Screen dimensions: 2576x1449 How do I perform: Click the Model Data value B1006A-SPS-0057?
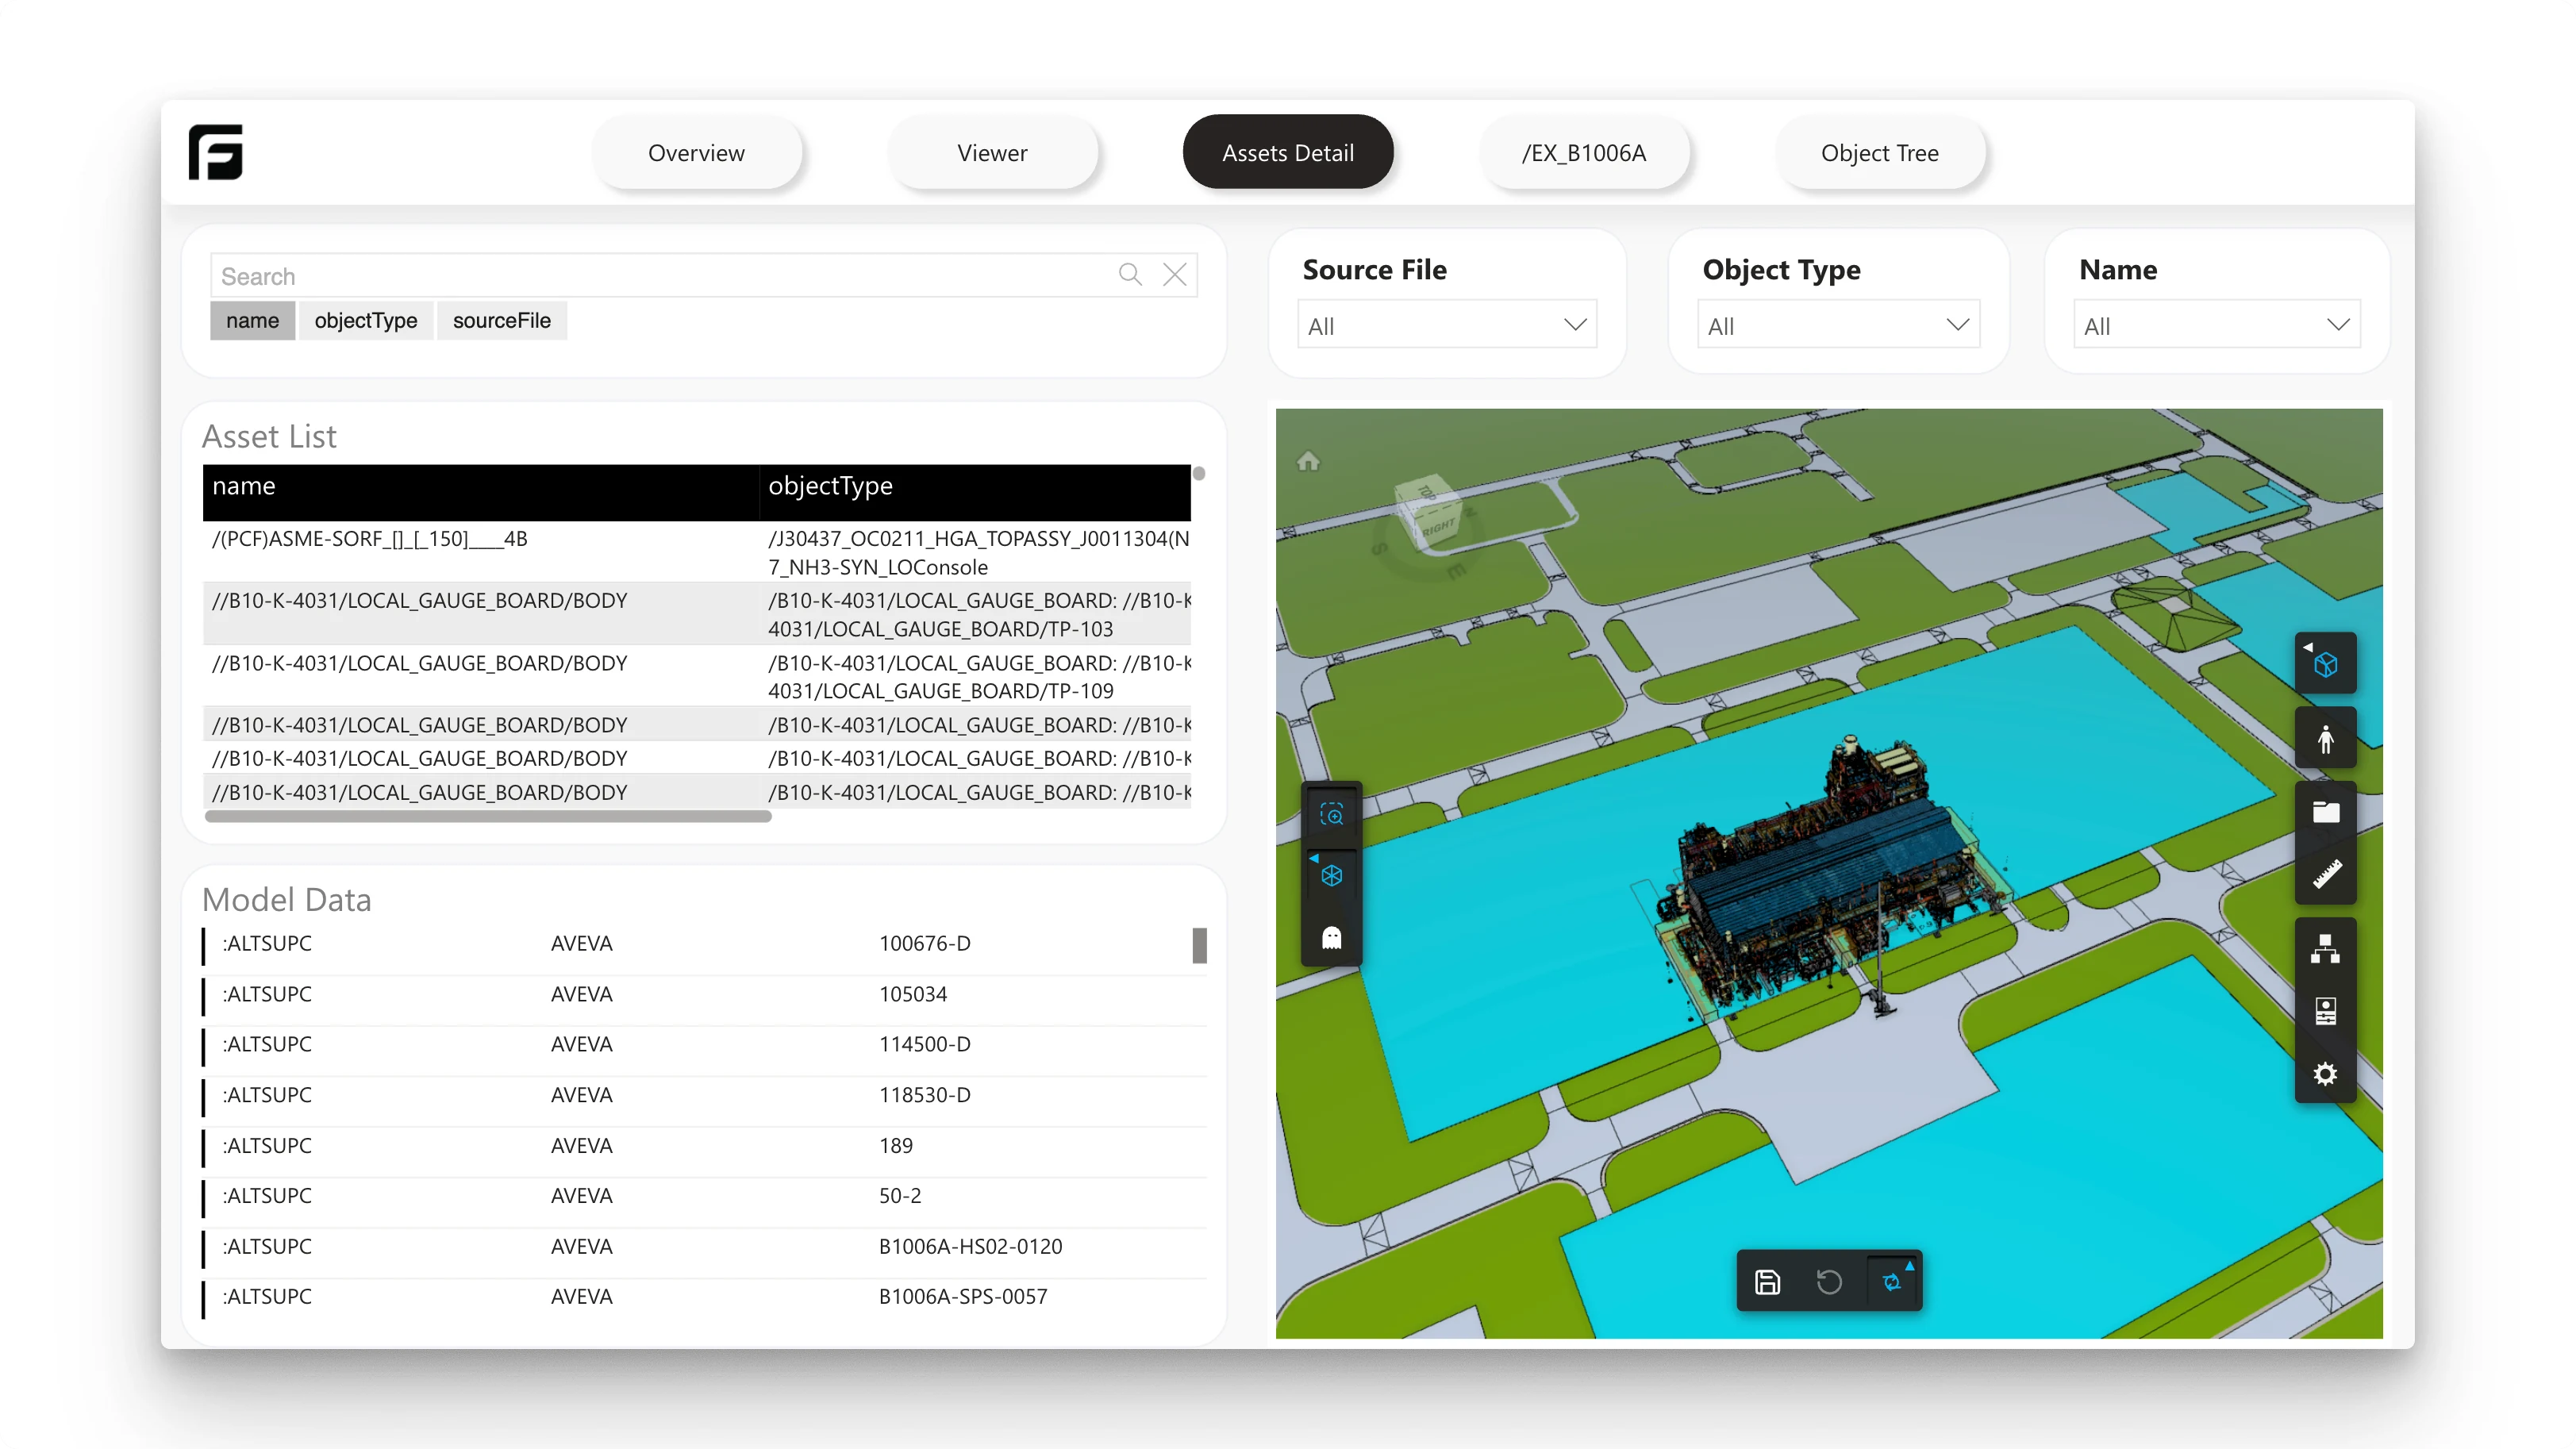(963, 1297)
